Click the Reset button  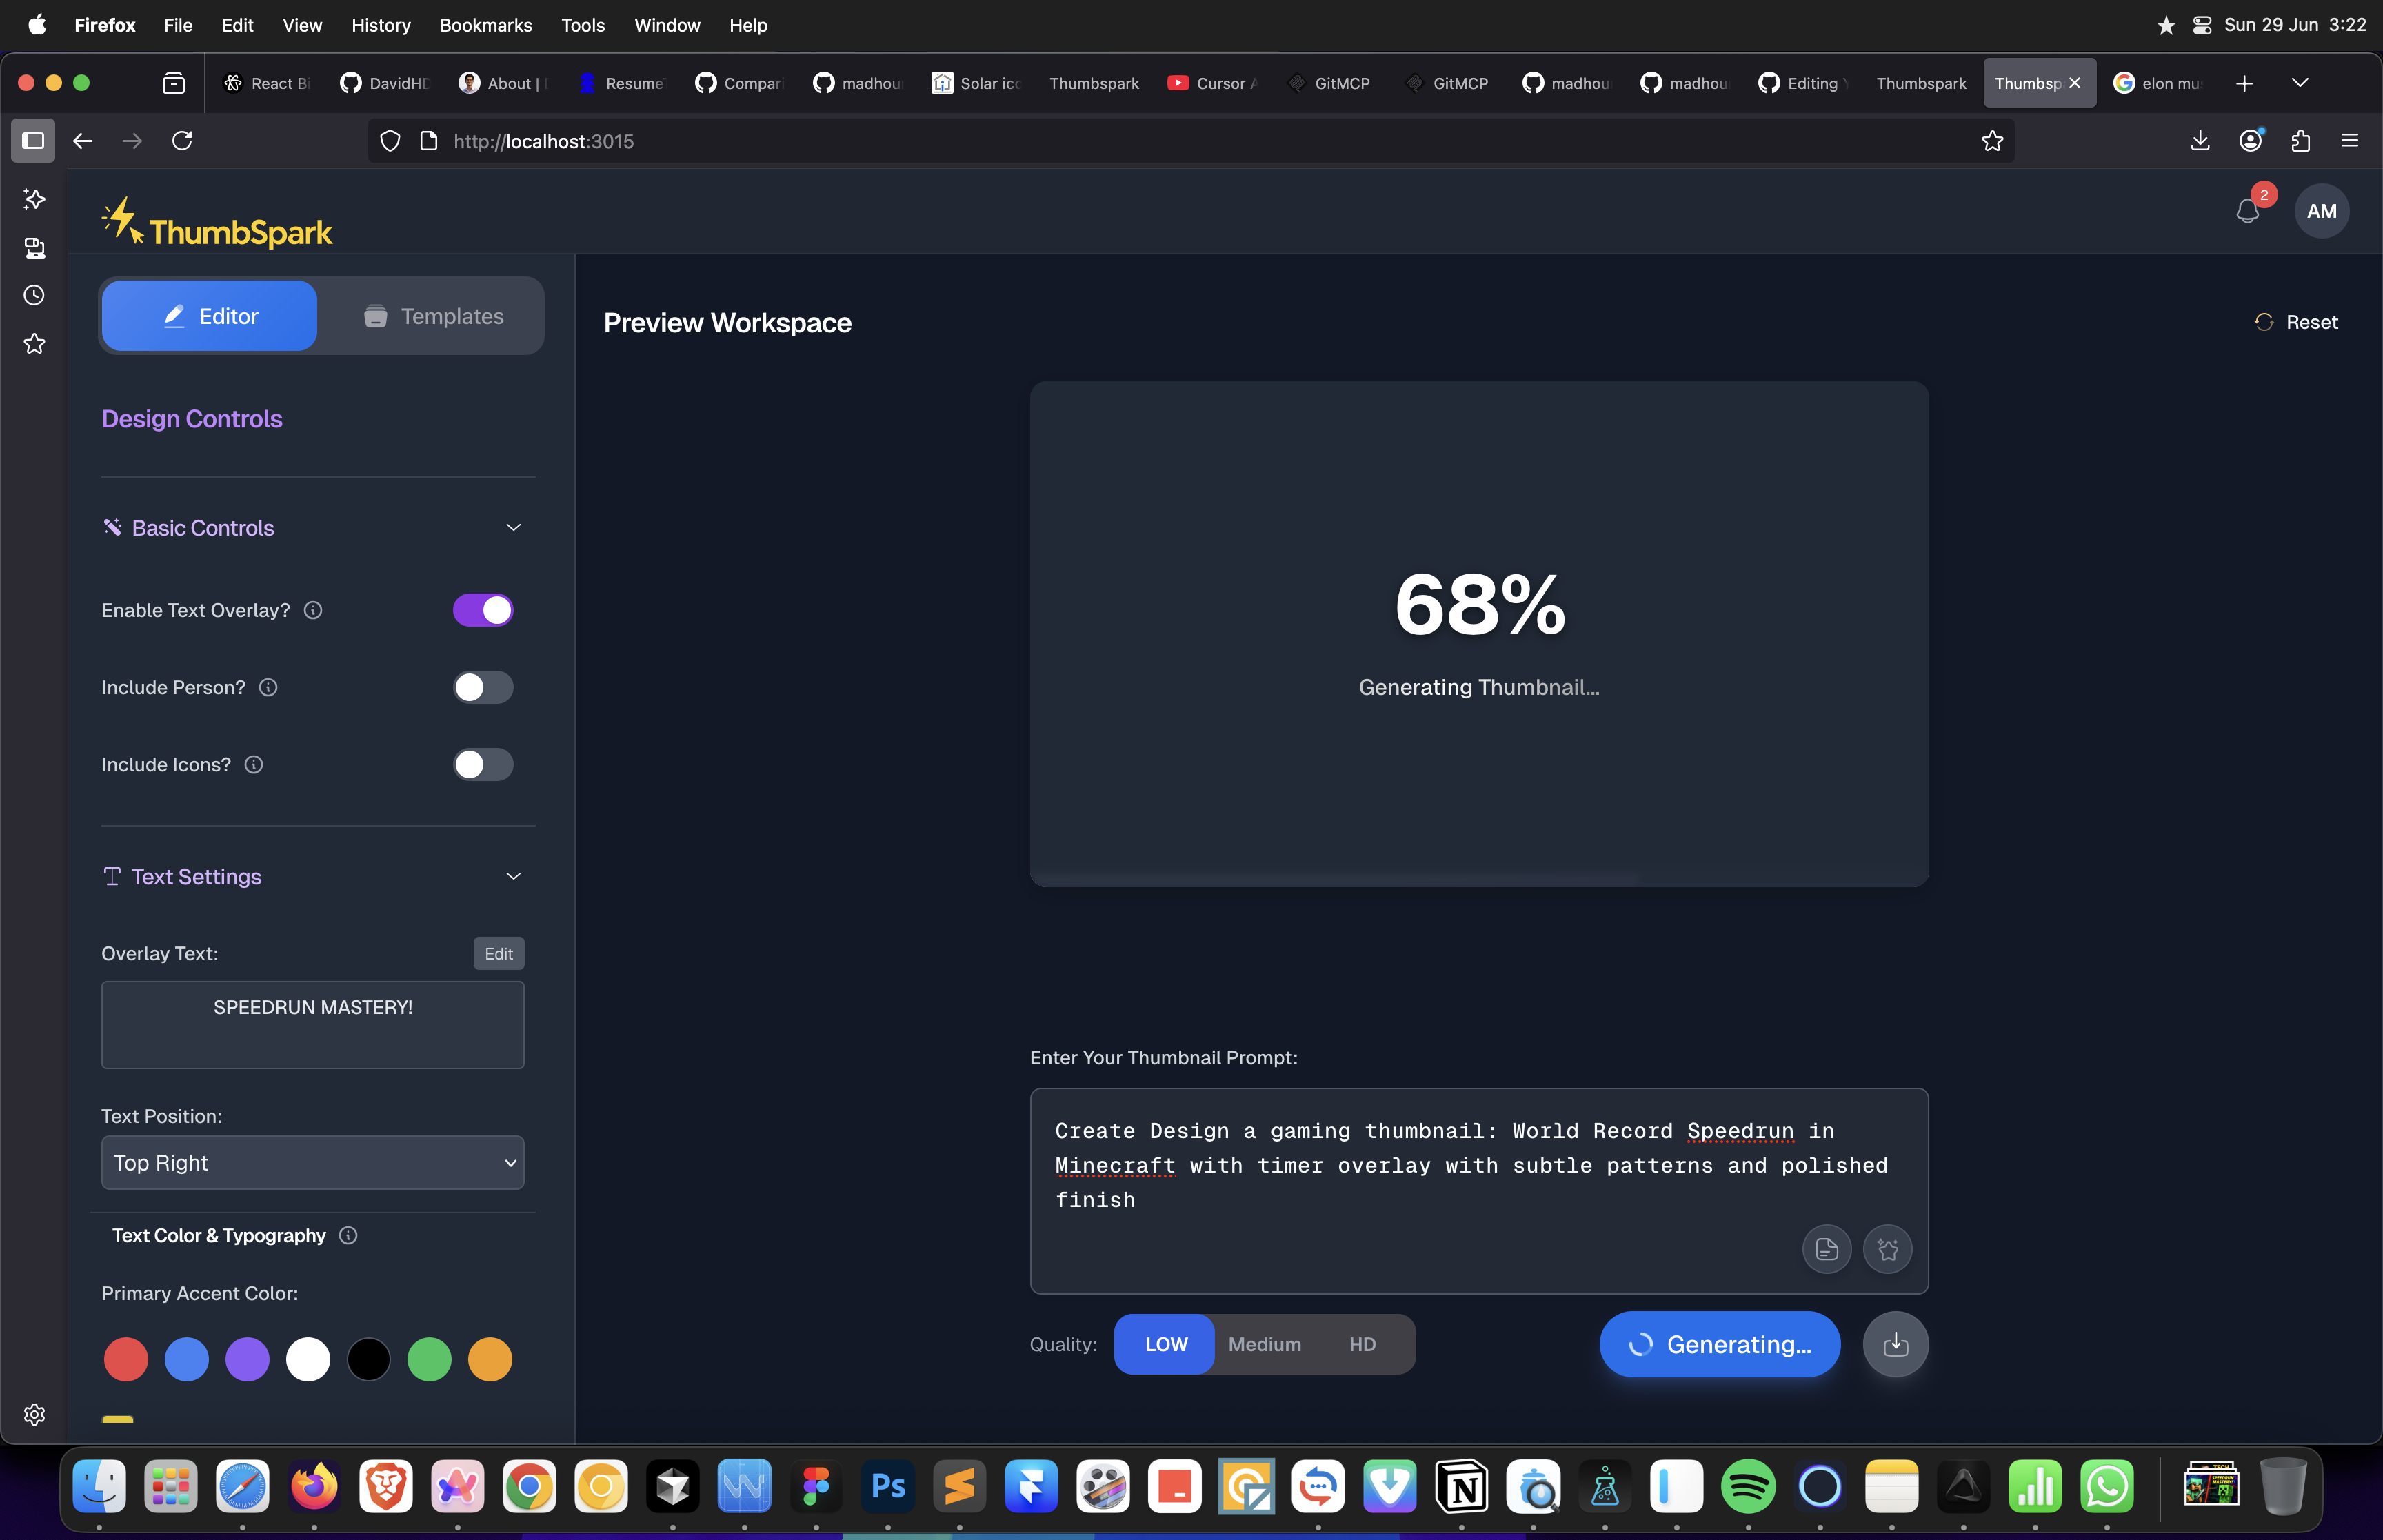click(x=2296, y=322)
